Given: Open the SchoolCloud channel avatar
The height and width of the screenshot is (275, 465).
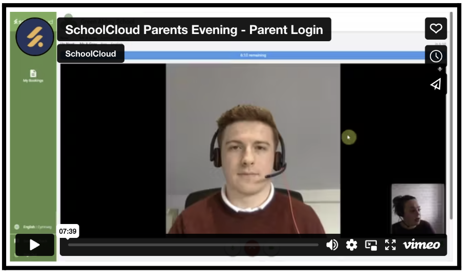Looking at the screenshot, I should coord(35,37).
